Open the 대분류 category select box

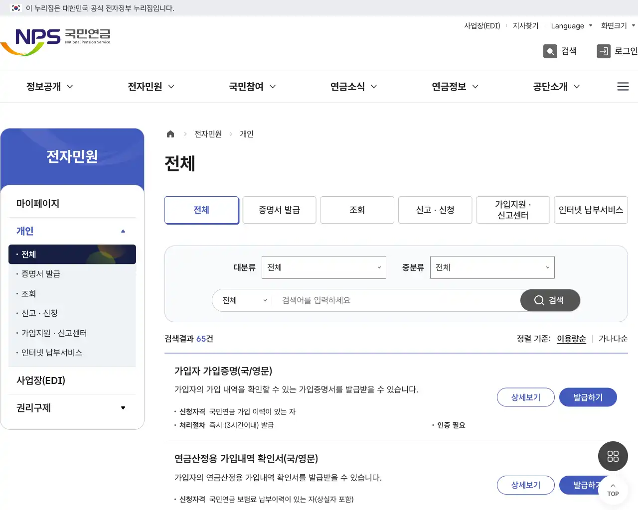point(324,267)
